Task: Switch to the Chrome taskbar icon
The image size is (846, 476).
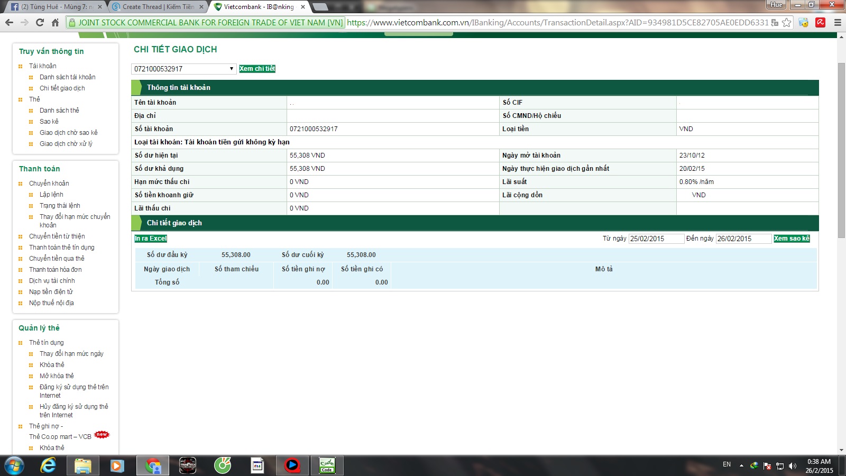Action: [153, 466]
